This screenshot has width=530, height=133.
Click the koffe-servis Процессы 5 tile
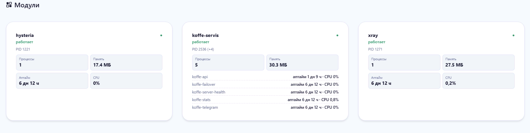coord(228,63)
